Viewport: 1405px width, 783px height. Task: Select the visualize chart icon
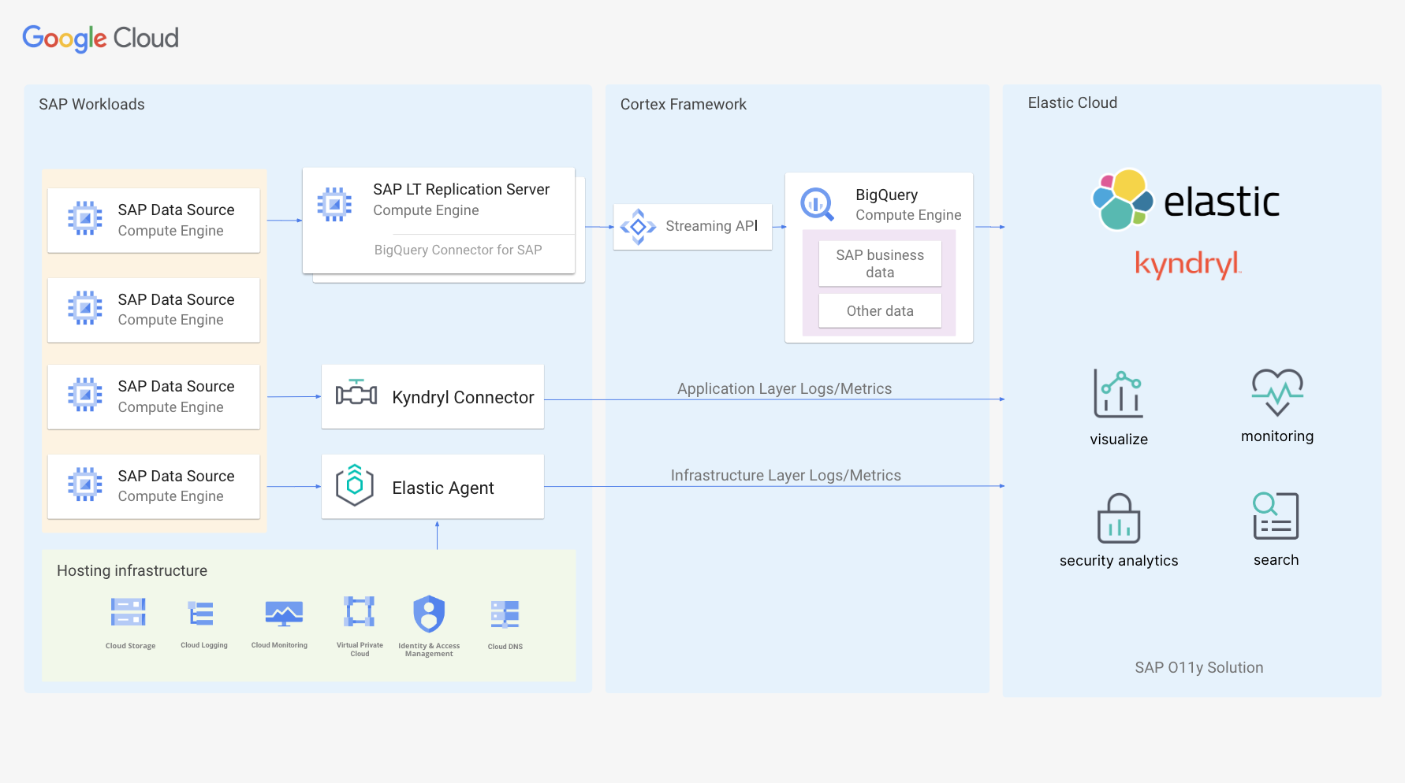pyautogui.click(x=1118, y=393)
